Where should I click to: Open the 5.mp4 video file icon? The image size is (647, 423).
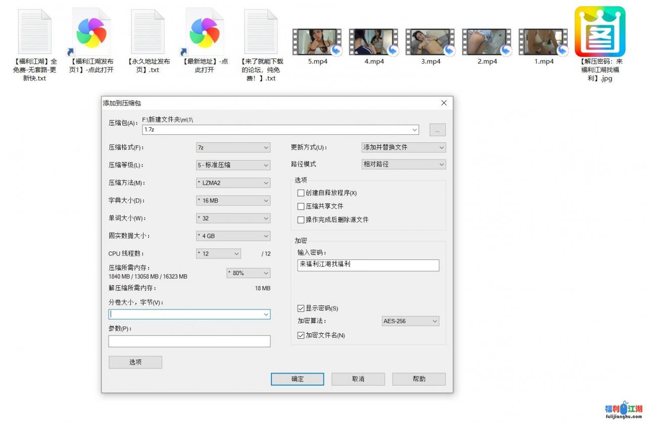(x=317, y=42)
